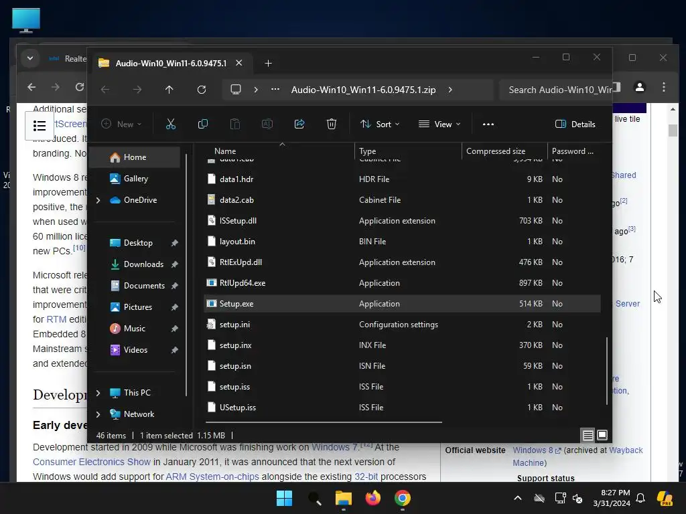Image resolution: width=686 pixels, height=514 pixels.
Task: Click the Setup.exe file icon
Action: 212,303
